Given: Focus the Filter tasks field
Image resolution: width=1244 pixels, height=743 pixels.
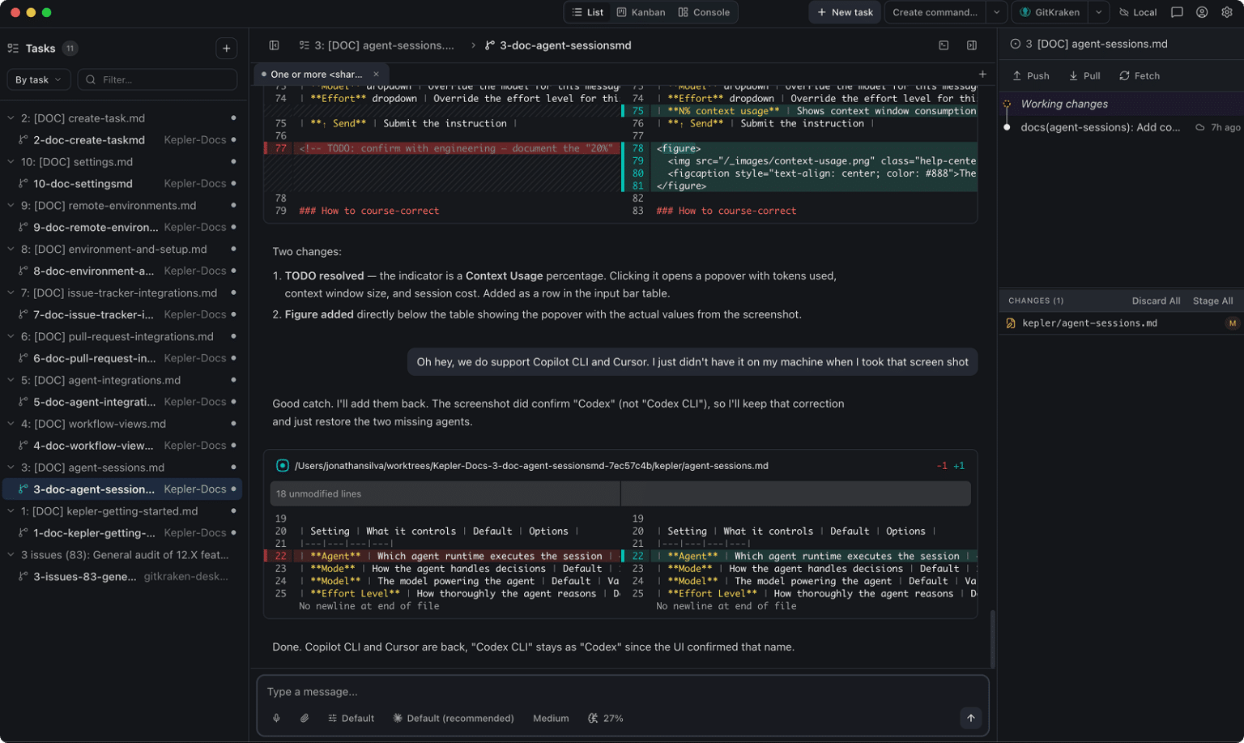Looking at the screenshot, I should tap(158, 79).
